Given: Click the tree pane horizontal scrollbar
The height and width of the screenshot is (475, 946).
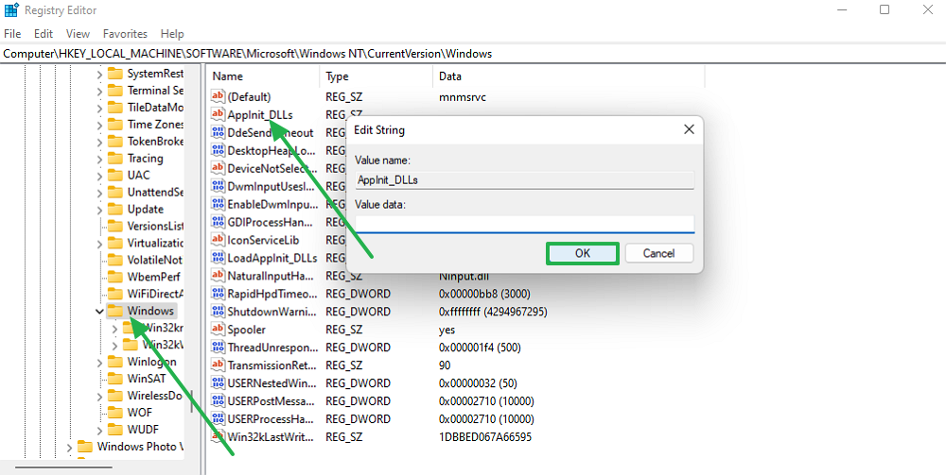Looking at the screenshot, I should pos(63,467).
